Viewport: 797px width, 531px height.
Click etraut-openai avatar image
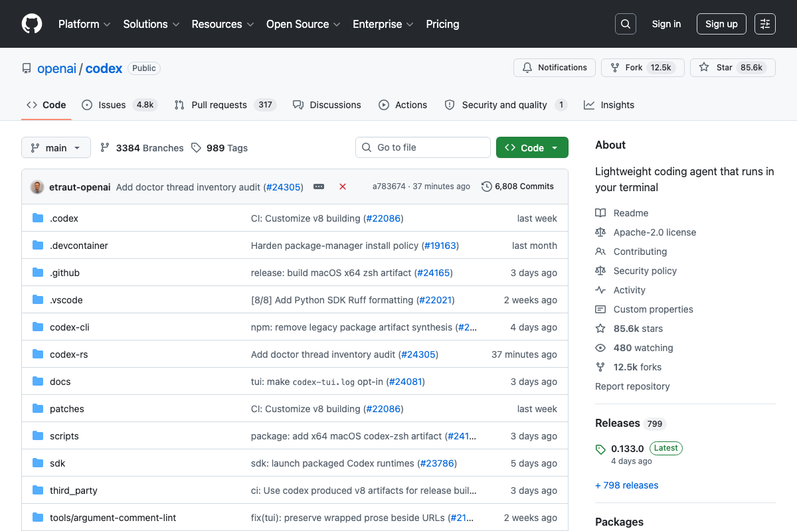(x=37, y=187)
